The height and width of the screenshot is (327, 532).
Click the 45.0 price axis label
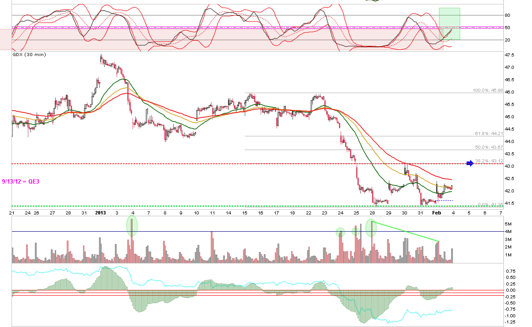point(510,117)
